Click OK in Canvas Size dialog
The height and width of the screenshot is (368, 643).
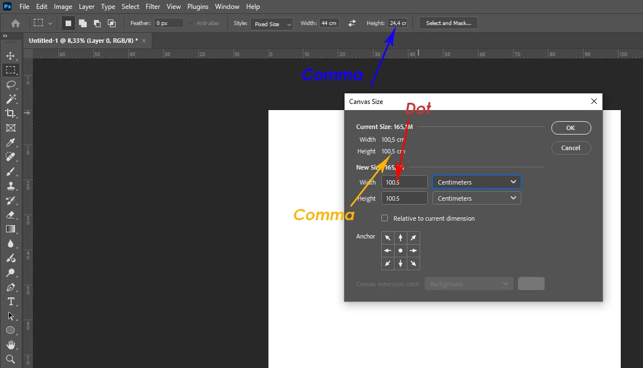pyautogui.click(x=571, y=128)
